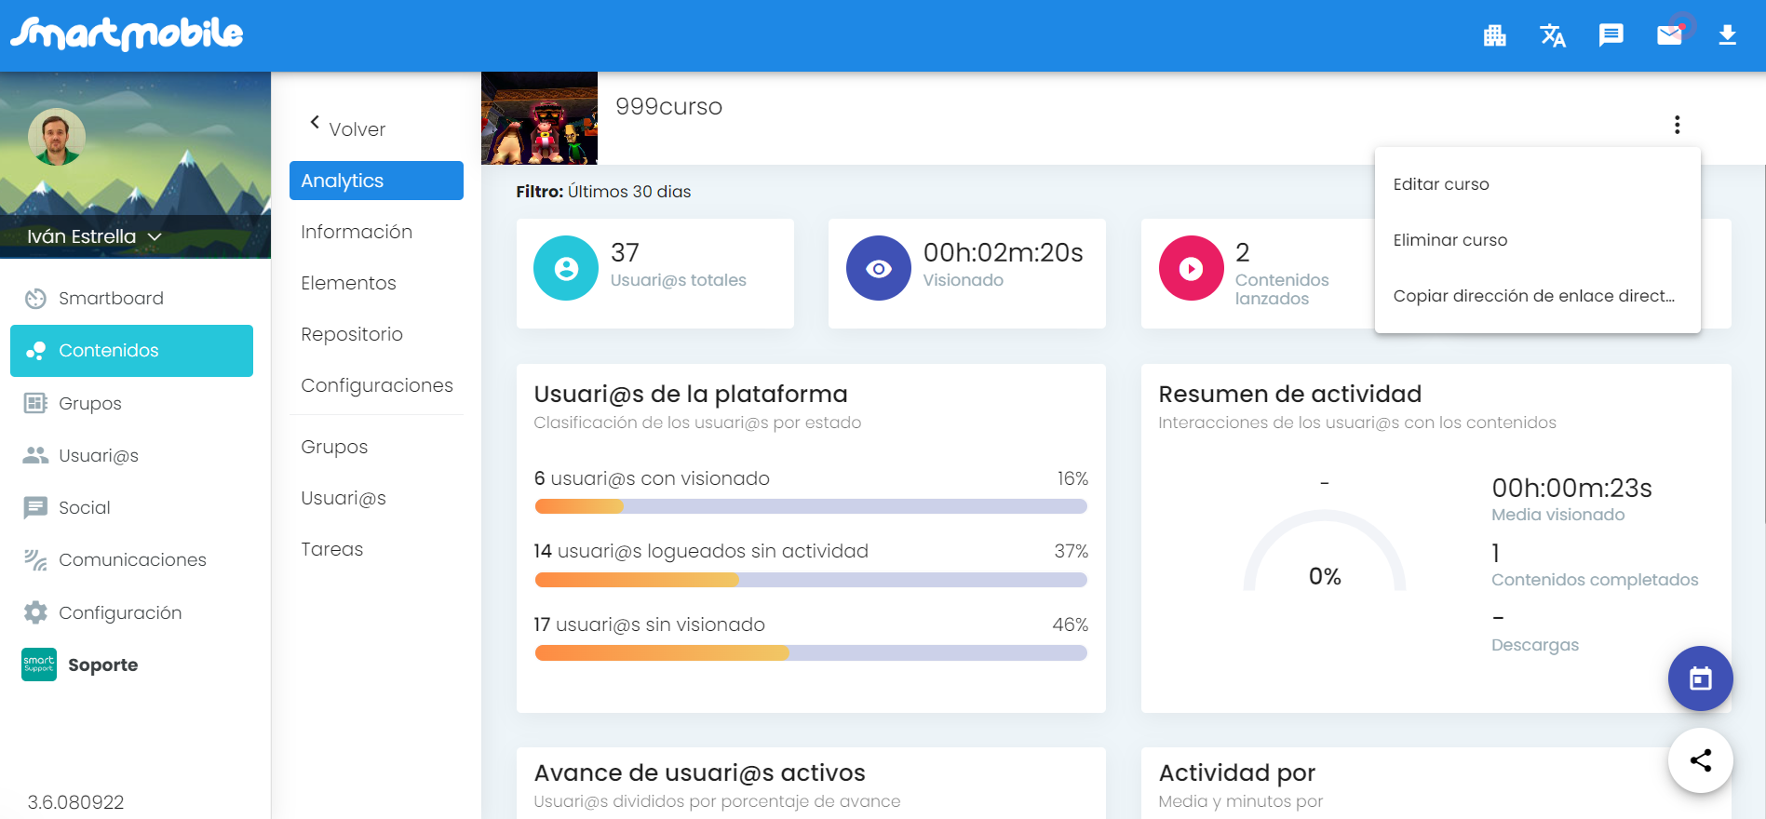Open the mail inbox icon
The height and width of the screenshot is (819, 1766).
1669,35
